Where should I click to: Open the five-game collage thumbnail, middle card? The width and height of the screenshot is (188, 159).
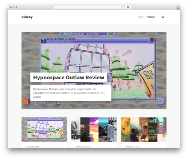click(x=94, y=129)
